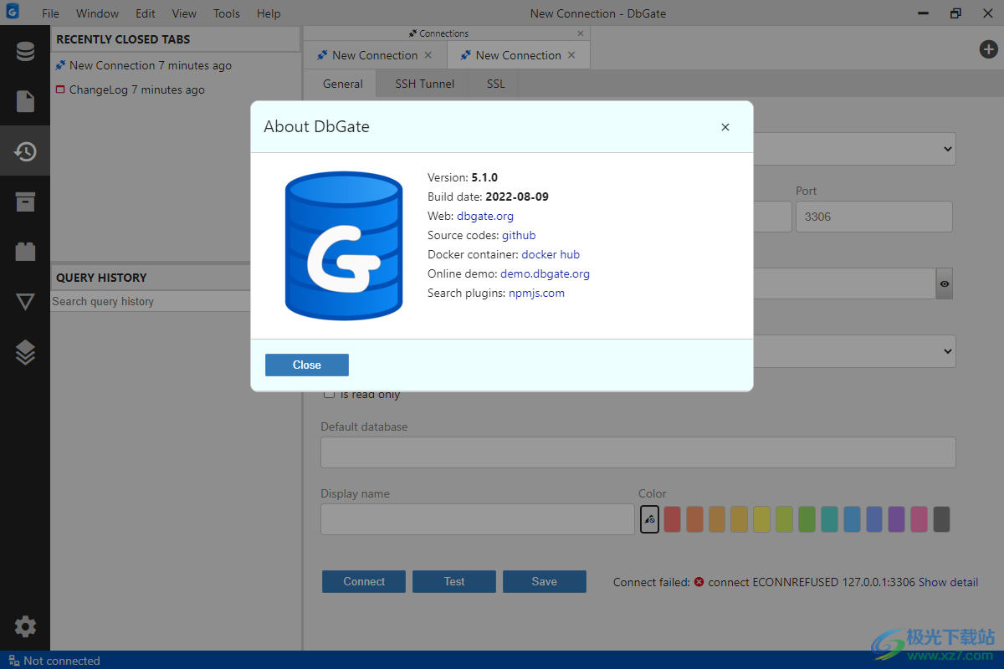Pick the green color swatch for the connection

tap(807, 519)
